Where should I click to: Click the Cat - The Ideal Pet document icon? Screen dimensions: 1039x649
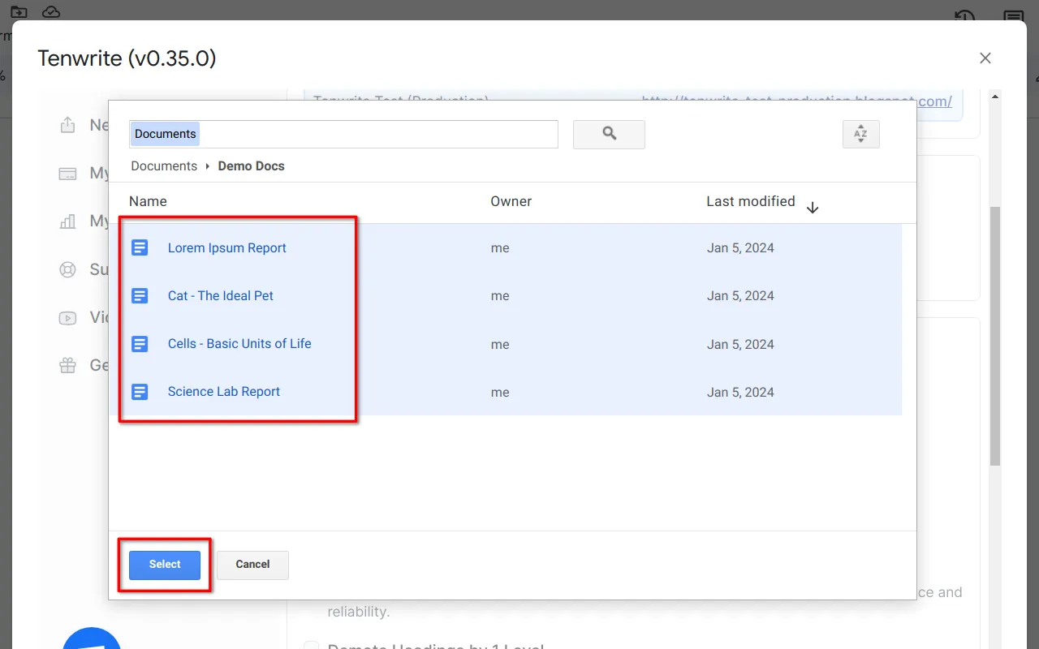tap(140, 295)
